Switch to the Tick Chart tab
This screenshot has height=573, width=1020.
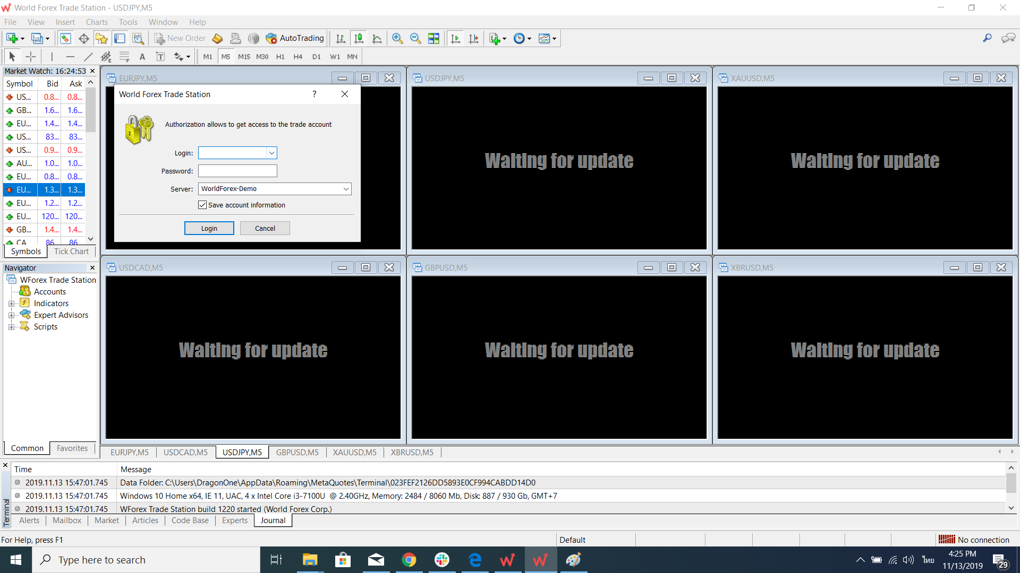pos(71,251)
